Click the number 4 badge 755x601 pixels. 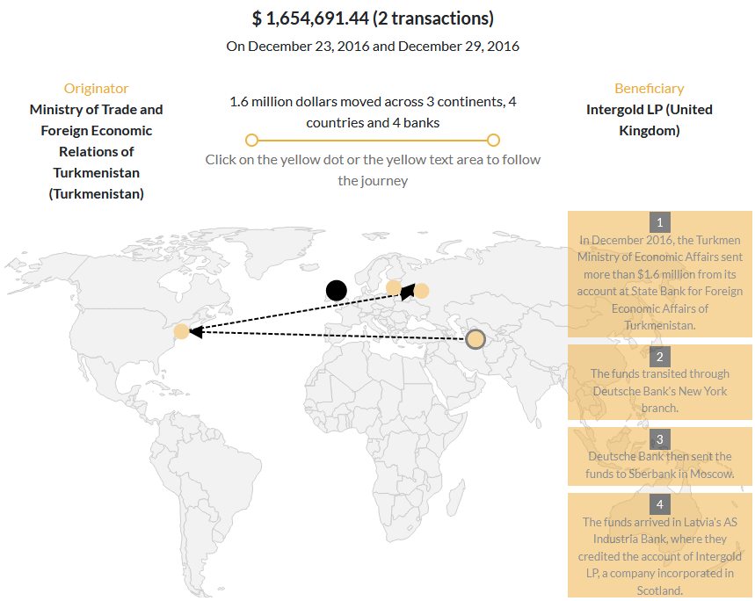[660, 504]
